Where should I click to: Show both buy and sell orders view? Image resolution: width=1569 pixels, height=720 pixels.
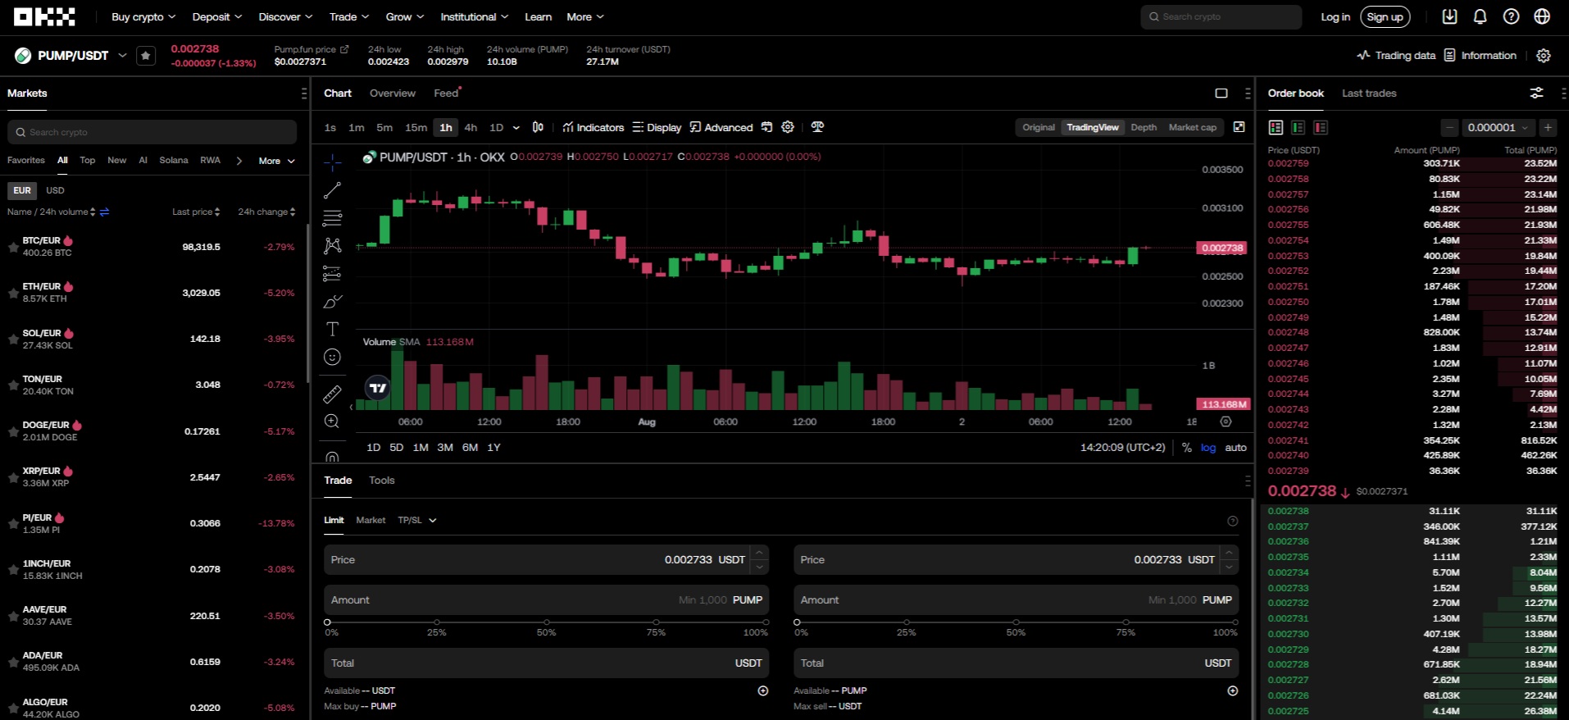(1276, 127)
